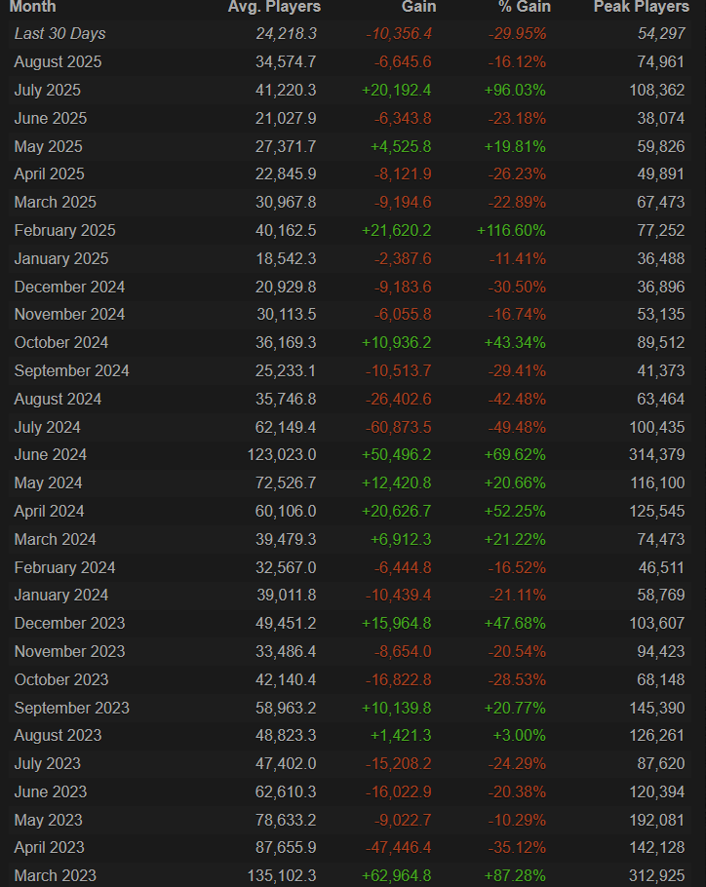
Task: Select the March 2023 row label
Action: 55,875
